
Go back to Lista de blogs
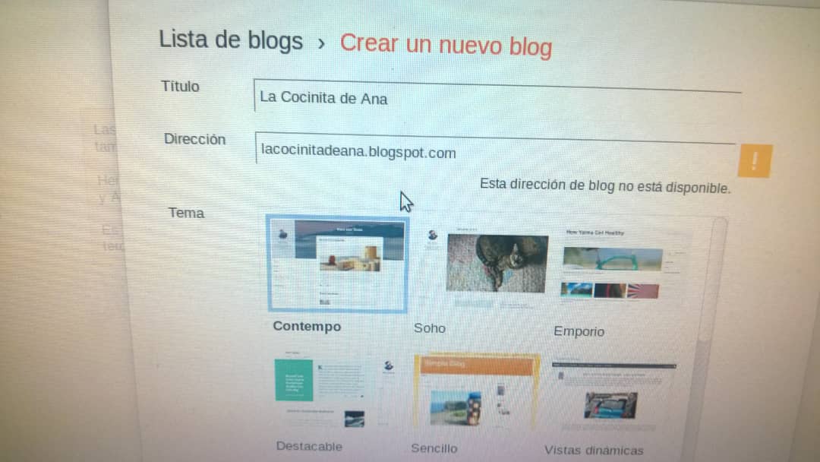click(231, 40)
